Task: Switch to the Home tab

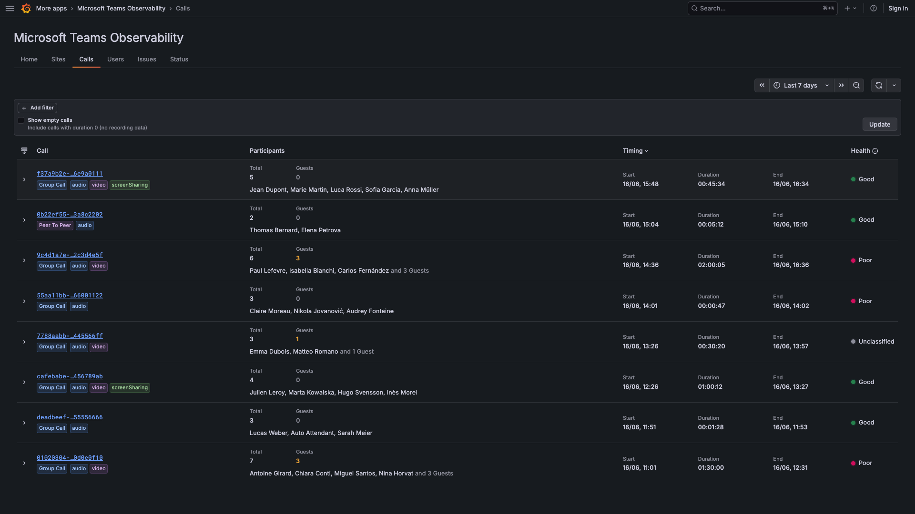Action: 29,59
